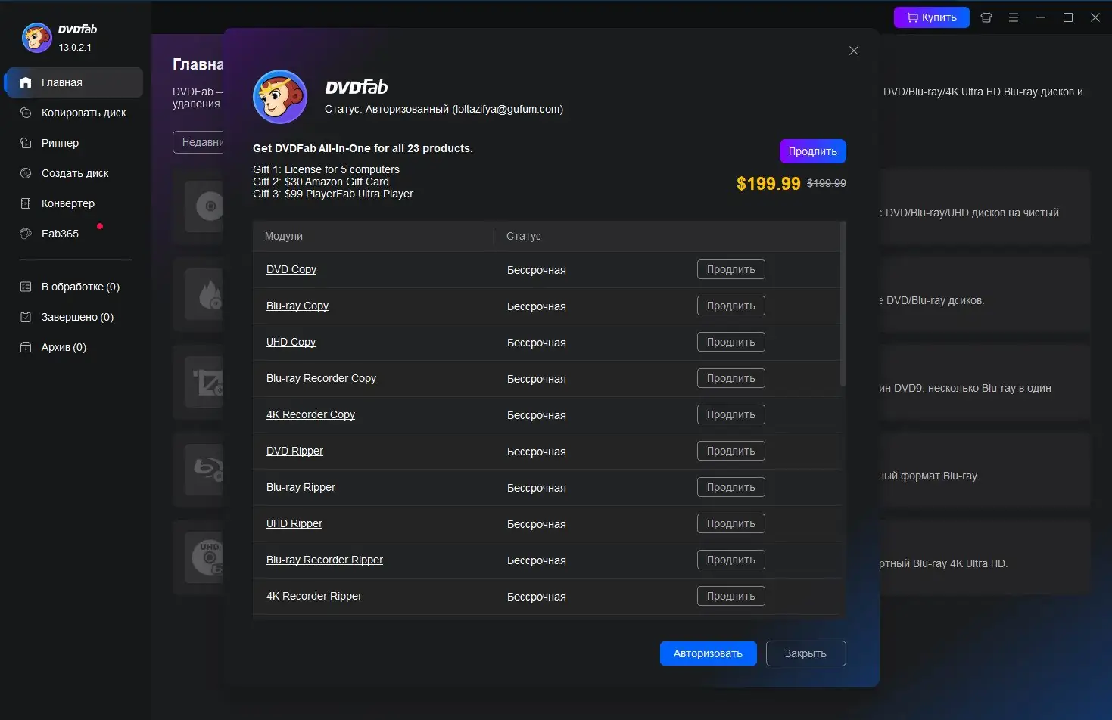1112x720 pixels.
Task: Click the Создать диск sidebar icon
Action: (26, 173)
